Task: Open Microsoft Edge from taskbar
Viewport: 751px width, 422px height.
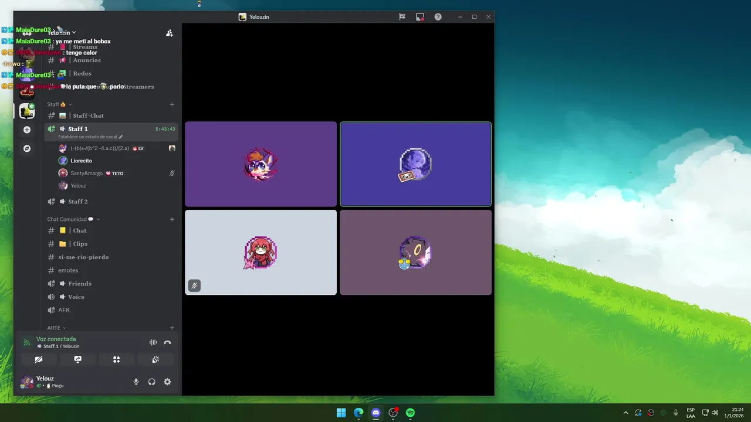Action: (x=358, y=413)
